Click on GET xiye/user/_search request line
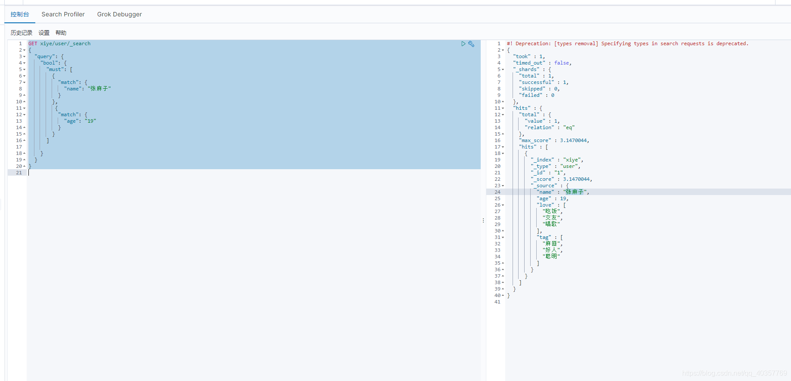 coord(59,43)
